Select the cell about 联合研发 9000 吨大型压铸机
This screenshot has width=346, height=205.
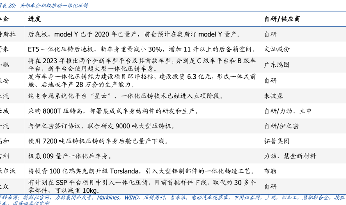click(x=101, y=126)
